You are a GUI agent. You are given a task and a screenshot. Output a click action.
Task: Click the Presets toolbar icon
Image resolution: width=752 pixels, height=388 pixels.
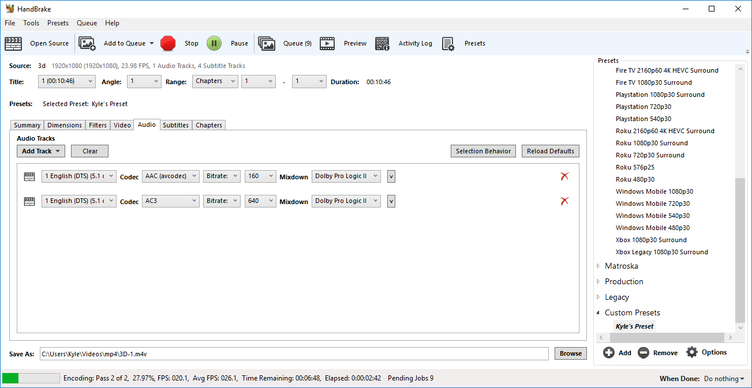(x=448, y=43)
